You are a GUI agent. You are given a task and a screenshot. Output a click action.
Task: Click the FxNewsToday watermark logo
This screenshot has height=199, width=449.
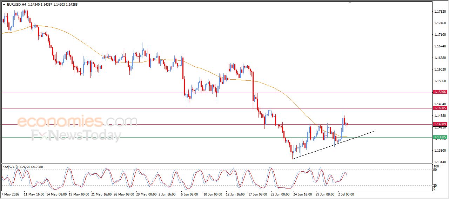click(x=76, y=135)
